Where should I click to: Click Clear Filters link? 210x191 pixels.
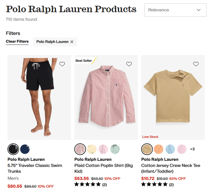coord(17,42)
